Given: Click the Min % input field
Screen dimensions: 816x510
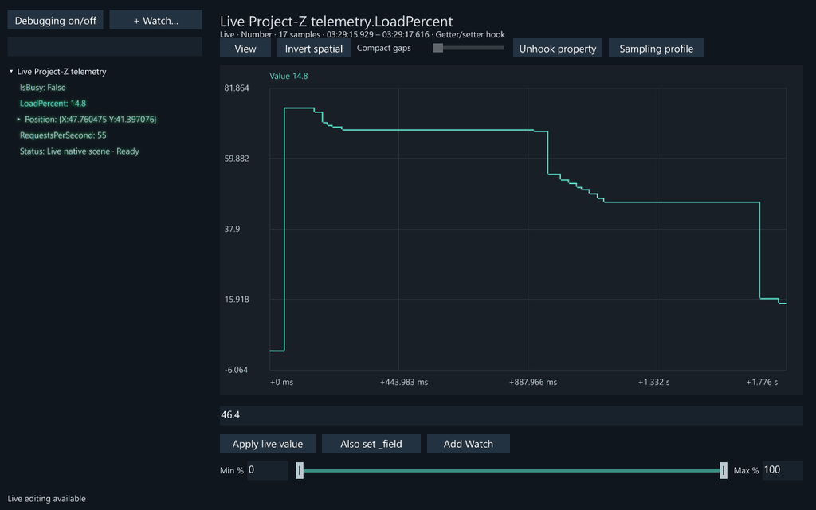Looking at the screenshot, I should tap(268, 470).
